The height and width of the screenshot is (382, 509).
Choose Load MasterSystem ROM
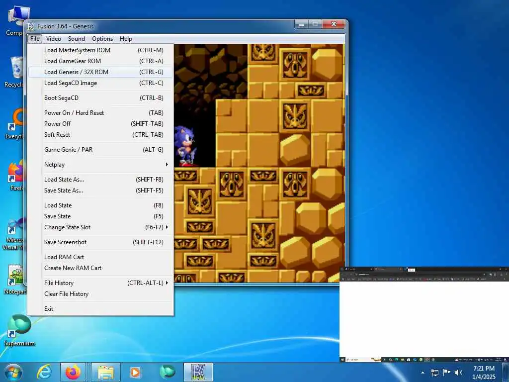[100, 50]
